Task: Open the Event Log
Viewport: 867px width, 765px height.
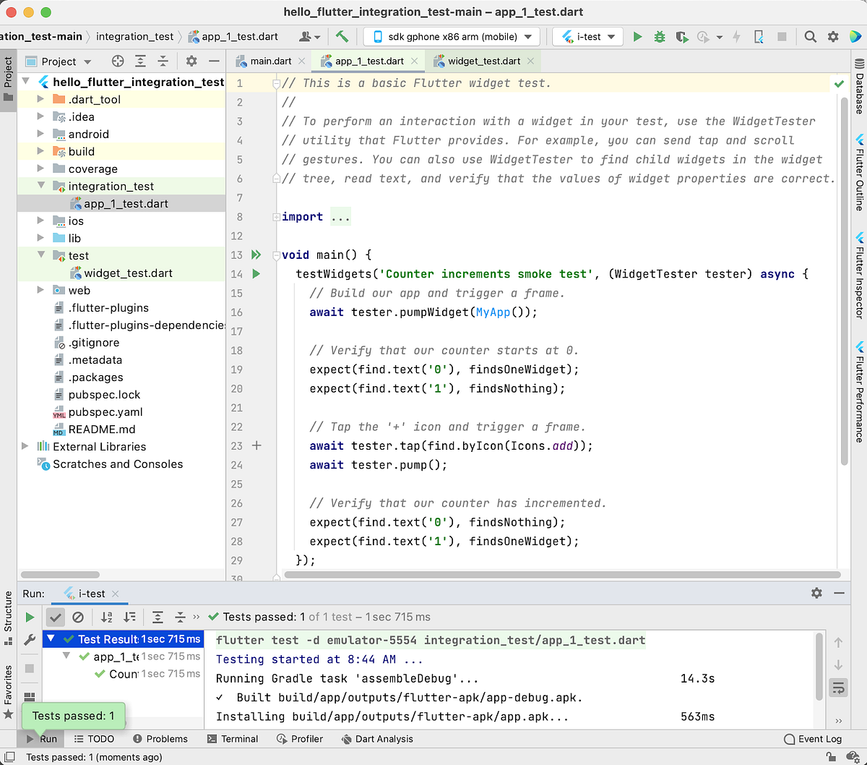Action: pyautogui.click(x=813, y=738)
